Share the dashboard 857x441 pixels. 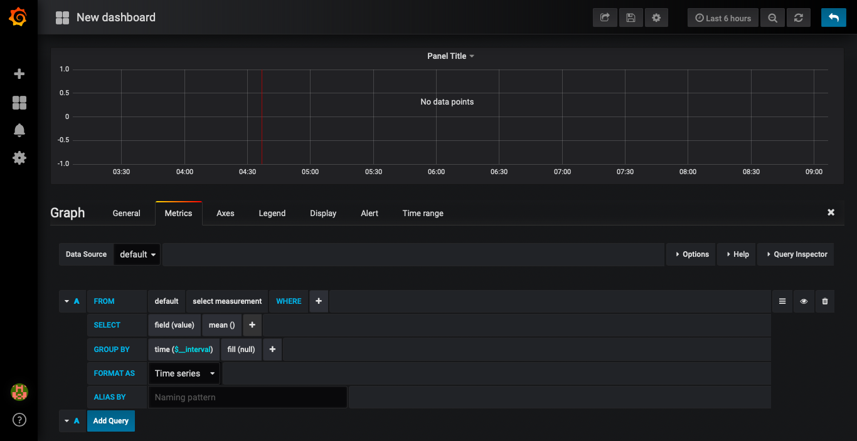pyautogui.click(x=605, y=18)
